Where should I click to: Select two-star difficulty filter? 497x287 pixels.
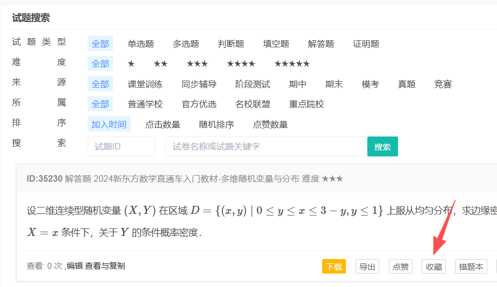(160, 64)
